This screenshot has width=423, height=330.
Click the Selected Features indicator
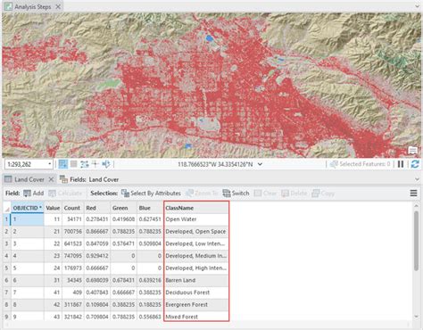(360, 164)
